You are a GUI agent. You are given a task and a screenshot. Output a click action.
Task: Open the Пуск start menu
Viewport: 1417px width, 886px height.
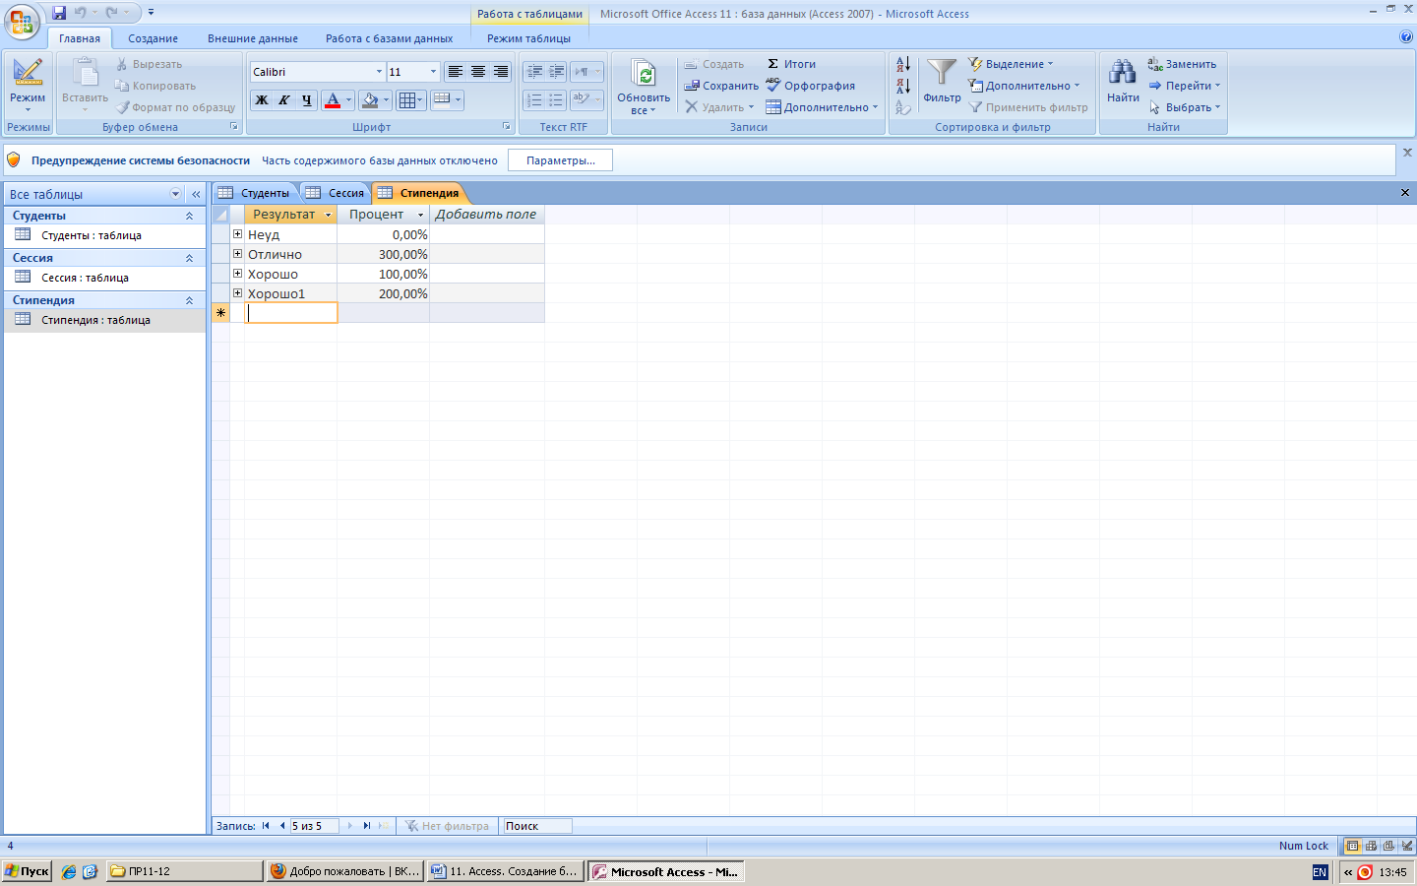tap(27, 871)
